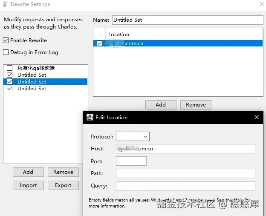This screenshot has width=266, height=216.
Task: Add a new location
Action: [161, 105]
